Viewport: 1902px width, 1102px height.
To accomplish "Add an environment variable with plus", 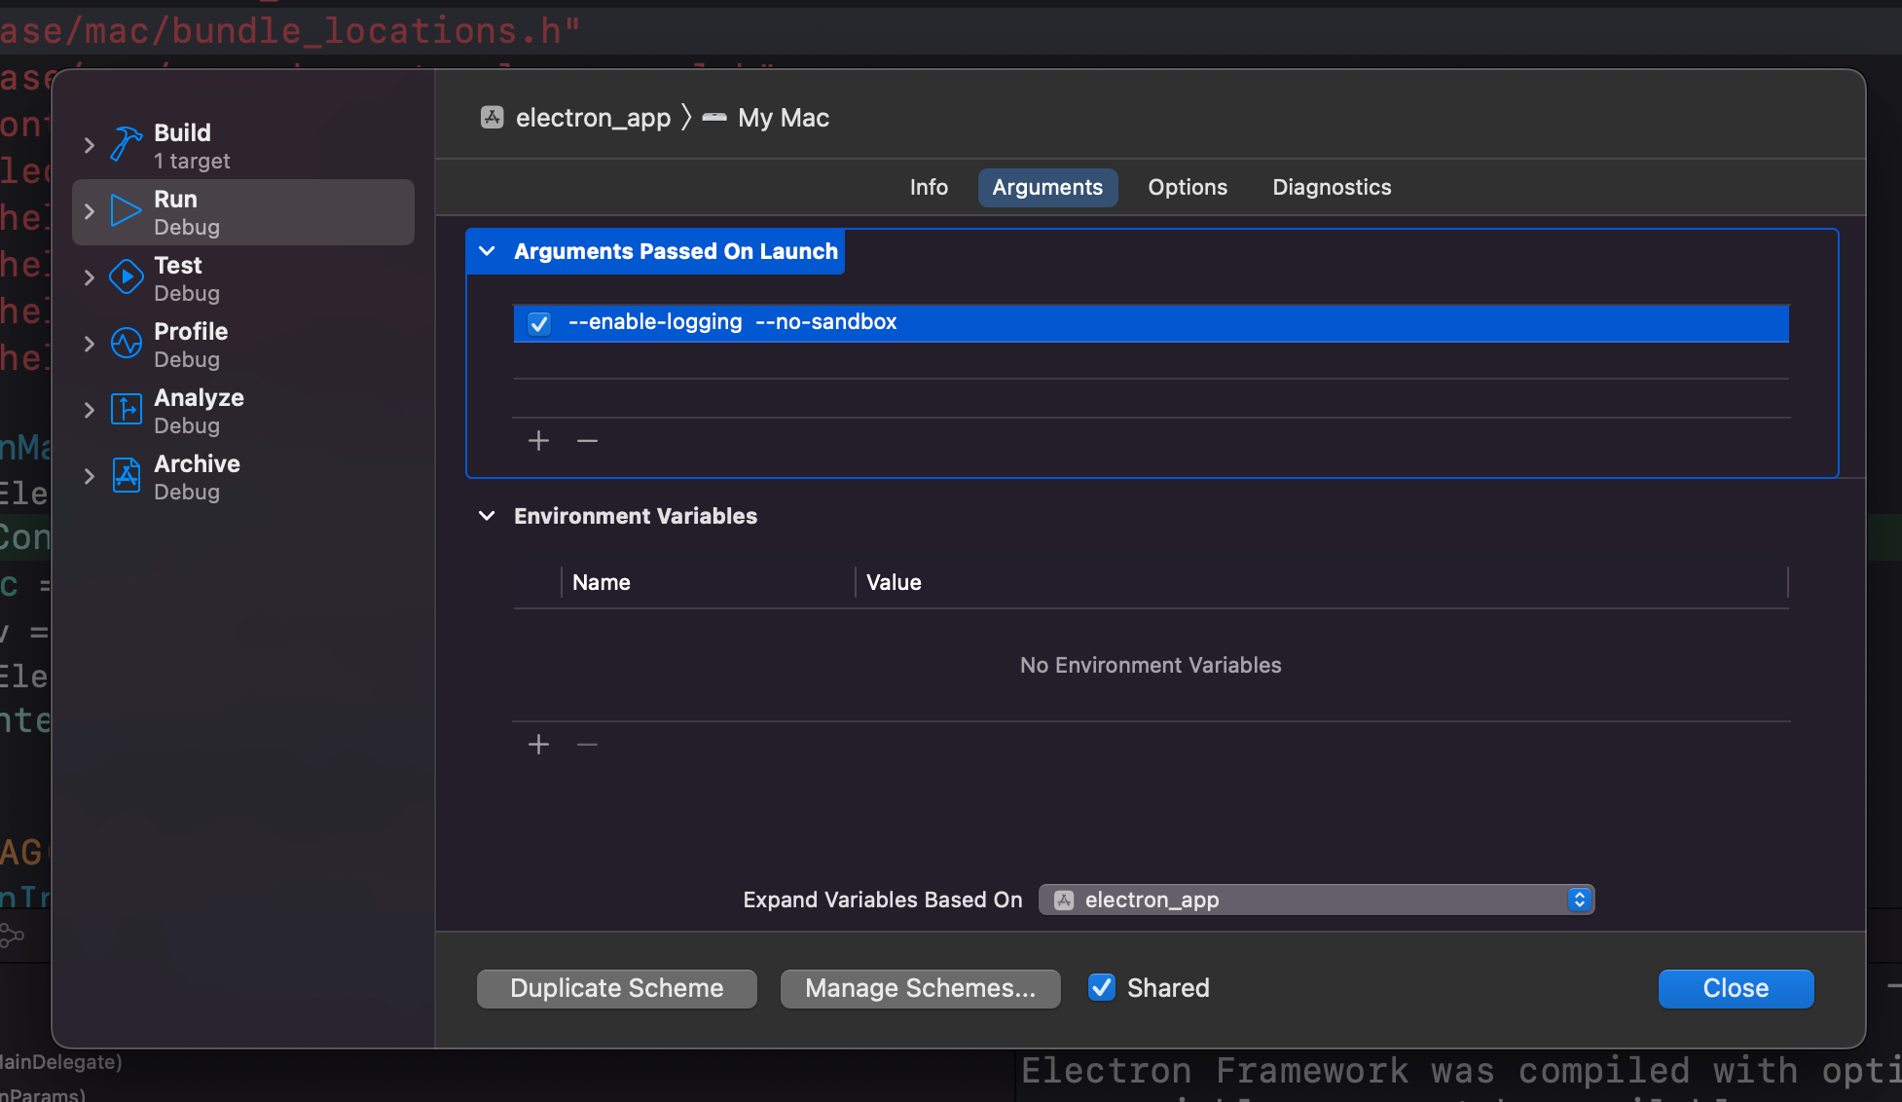I will 538,745.
